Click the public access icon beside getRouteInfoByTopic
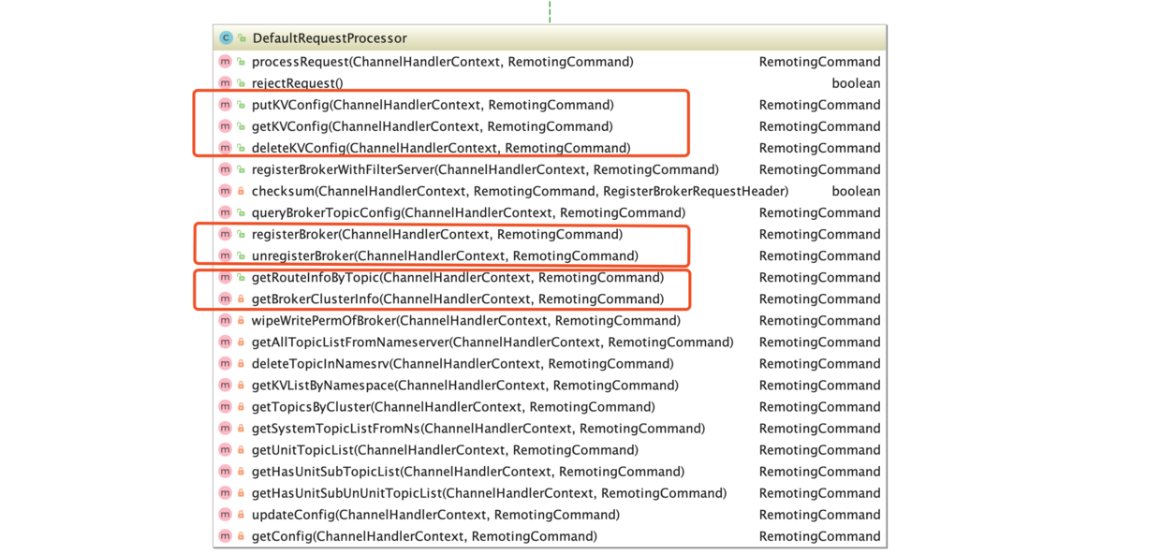 click(241, 277)
